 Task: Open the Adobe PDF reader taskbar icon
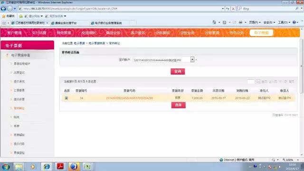[x=60, y=167]
